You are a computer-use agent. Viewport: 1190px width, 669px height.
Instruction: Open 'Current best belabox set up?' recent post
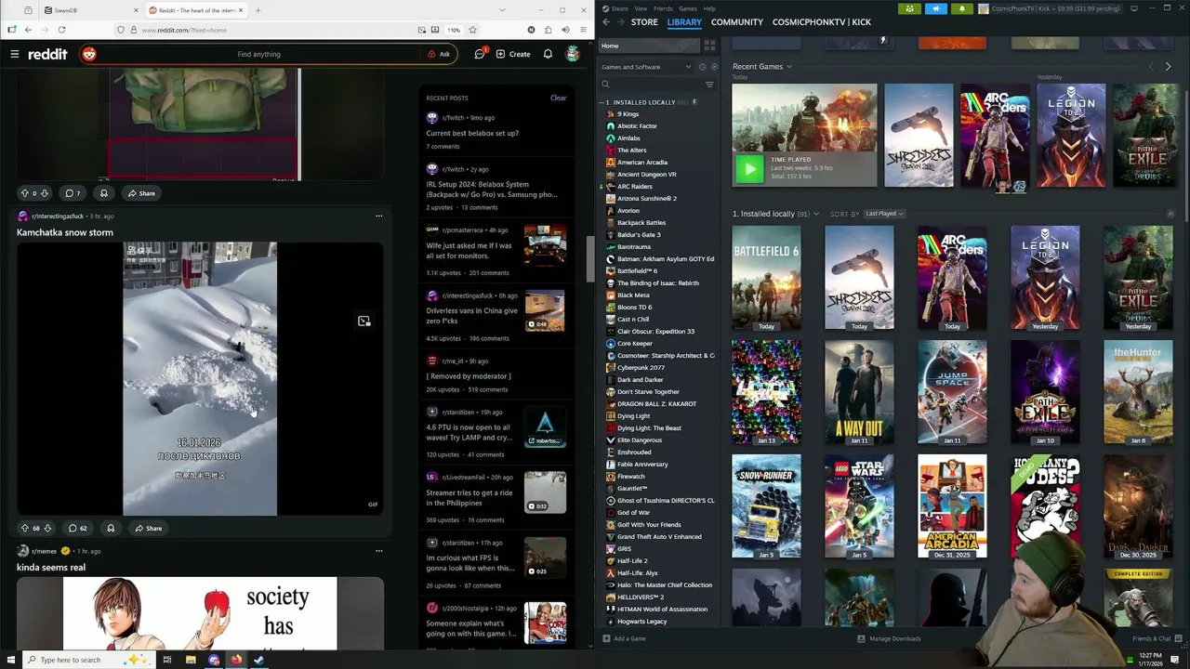[472, 133]
